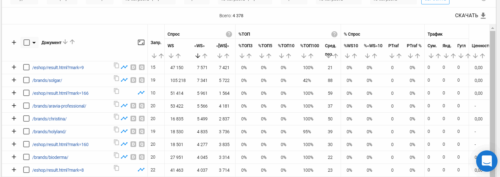Click СКАЧАТЬ download button
The image size is (500, 177).
(470, 16)
